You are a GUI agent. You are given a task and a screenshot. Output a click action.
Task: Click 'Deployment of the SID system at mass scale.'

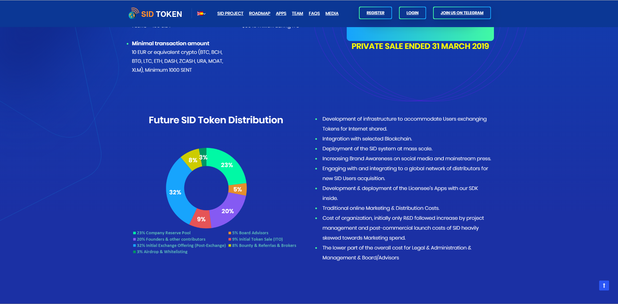pos(377,149)
